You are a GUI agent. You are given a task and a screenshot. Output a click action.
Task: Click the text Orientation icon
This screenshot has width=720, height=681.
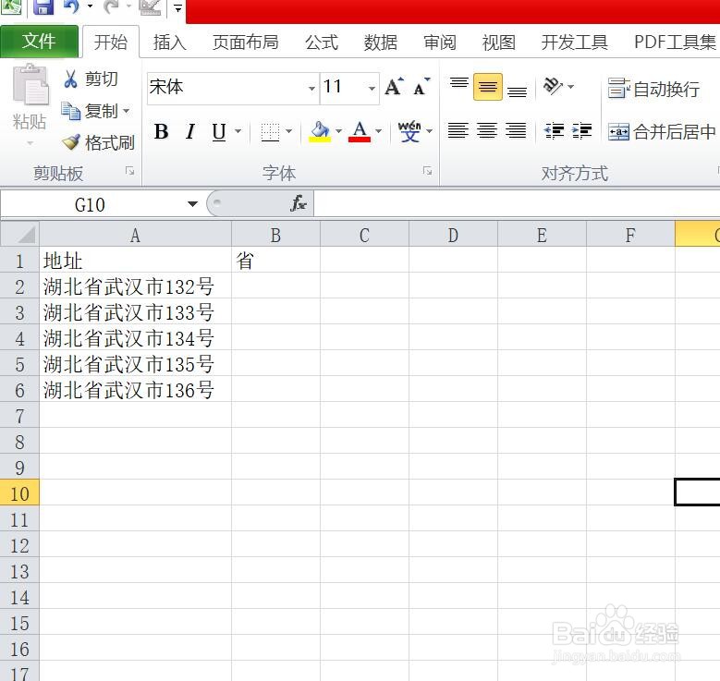pos(553,86)
